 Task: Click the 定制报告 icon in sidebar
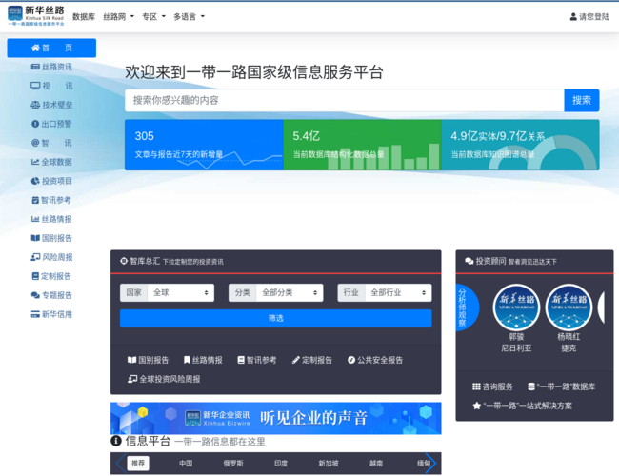pyautogui.click(x=35, y=276)
